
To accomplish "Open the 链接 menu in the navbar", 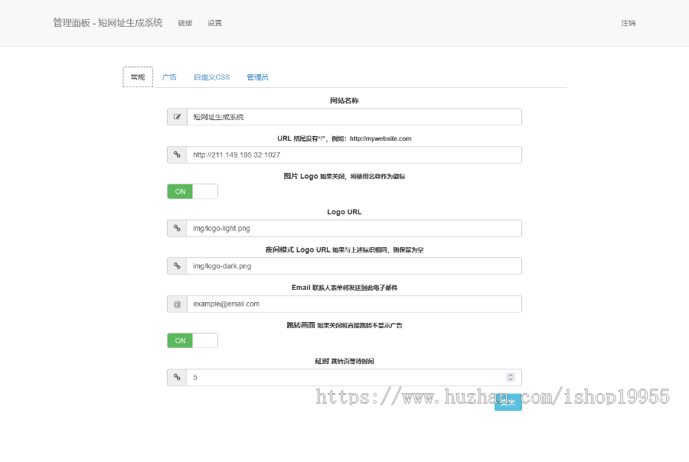I will 185,23.
